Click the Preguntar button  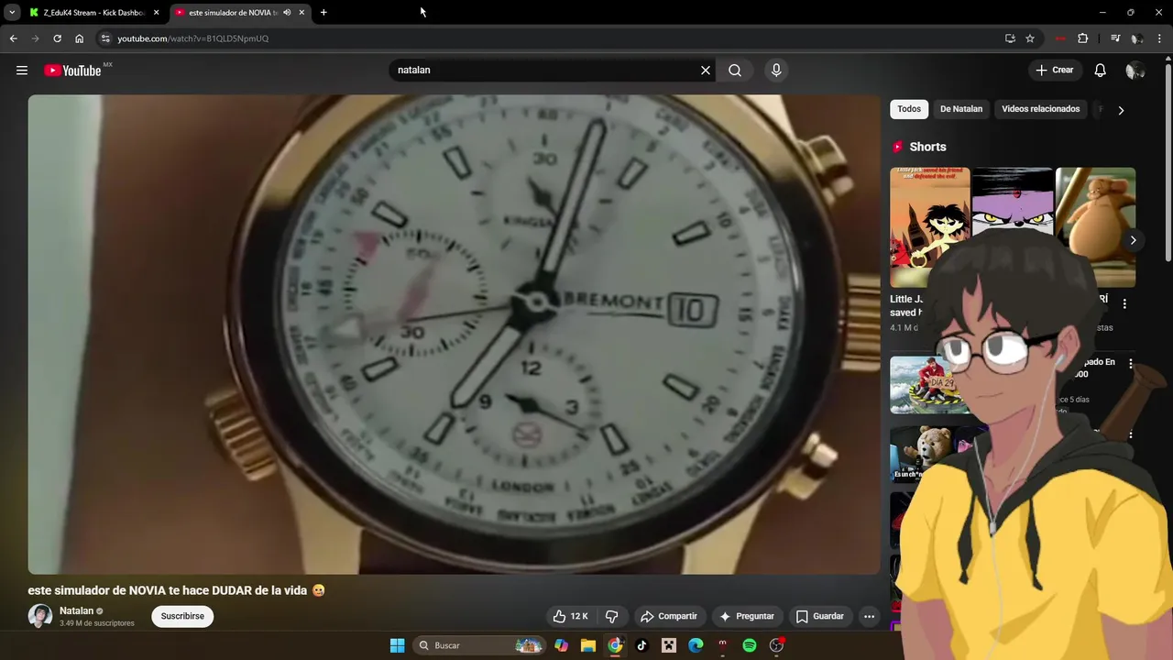[x=747, y=616]
